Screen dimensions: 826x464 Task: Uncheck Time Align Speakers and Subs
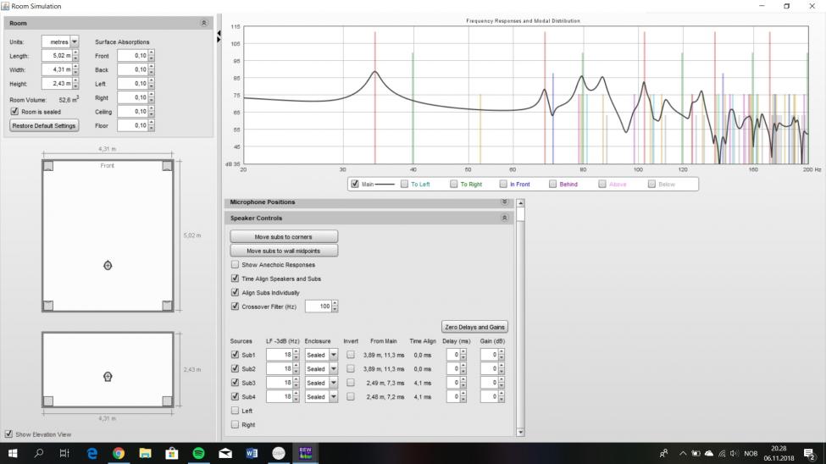pyautogui.click(x=236, y=279)
